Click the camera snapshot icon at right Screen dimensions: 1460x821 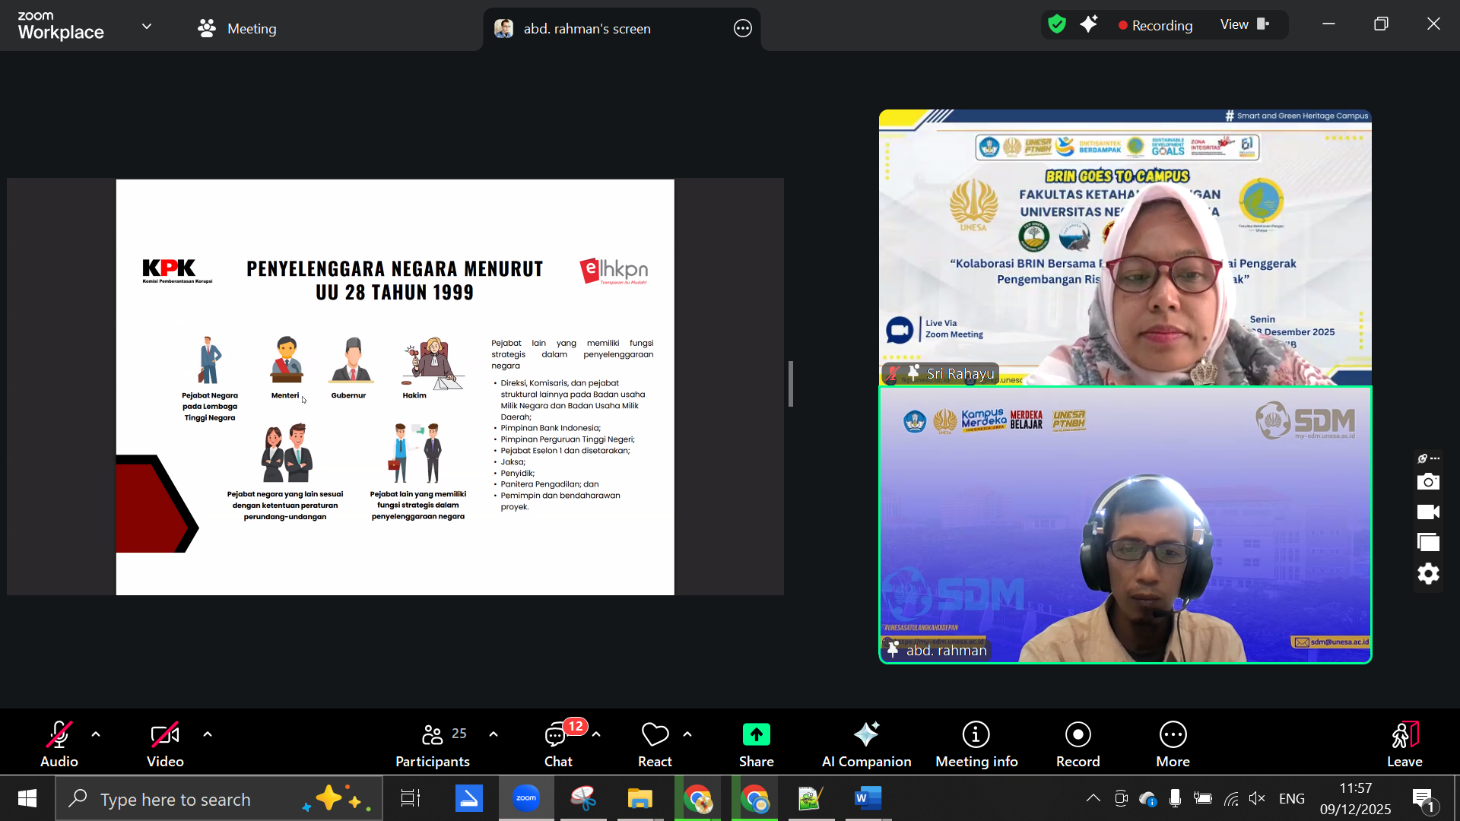[1428, 482]
